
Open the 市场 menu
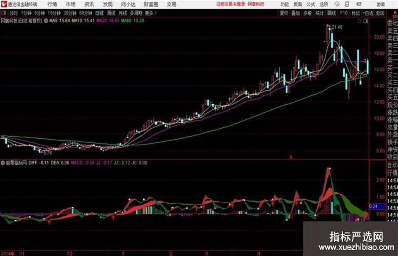click(x=71, y=4)
